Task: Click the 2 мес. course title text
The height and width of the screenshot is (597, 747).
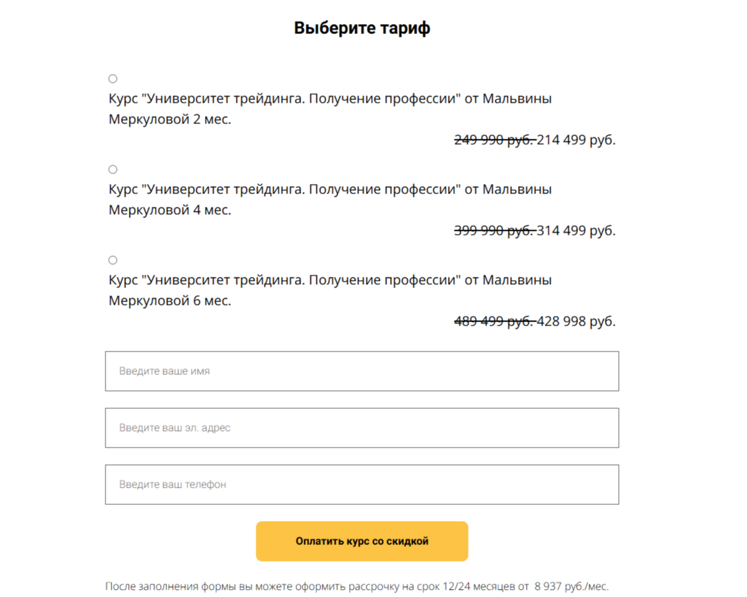Action: click(330, 109)
